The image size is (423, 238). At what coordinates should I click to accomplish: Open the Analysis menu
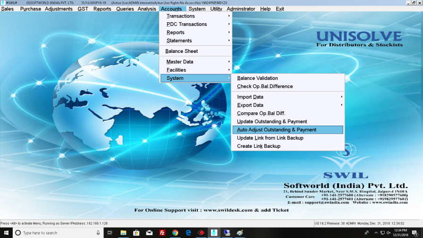(x=147, y=9)
